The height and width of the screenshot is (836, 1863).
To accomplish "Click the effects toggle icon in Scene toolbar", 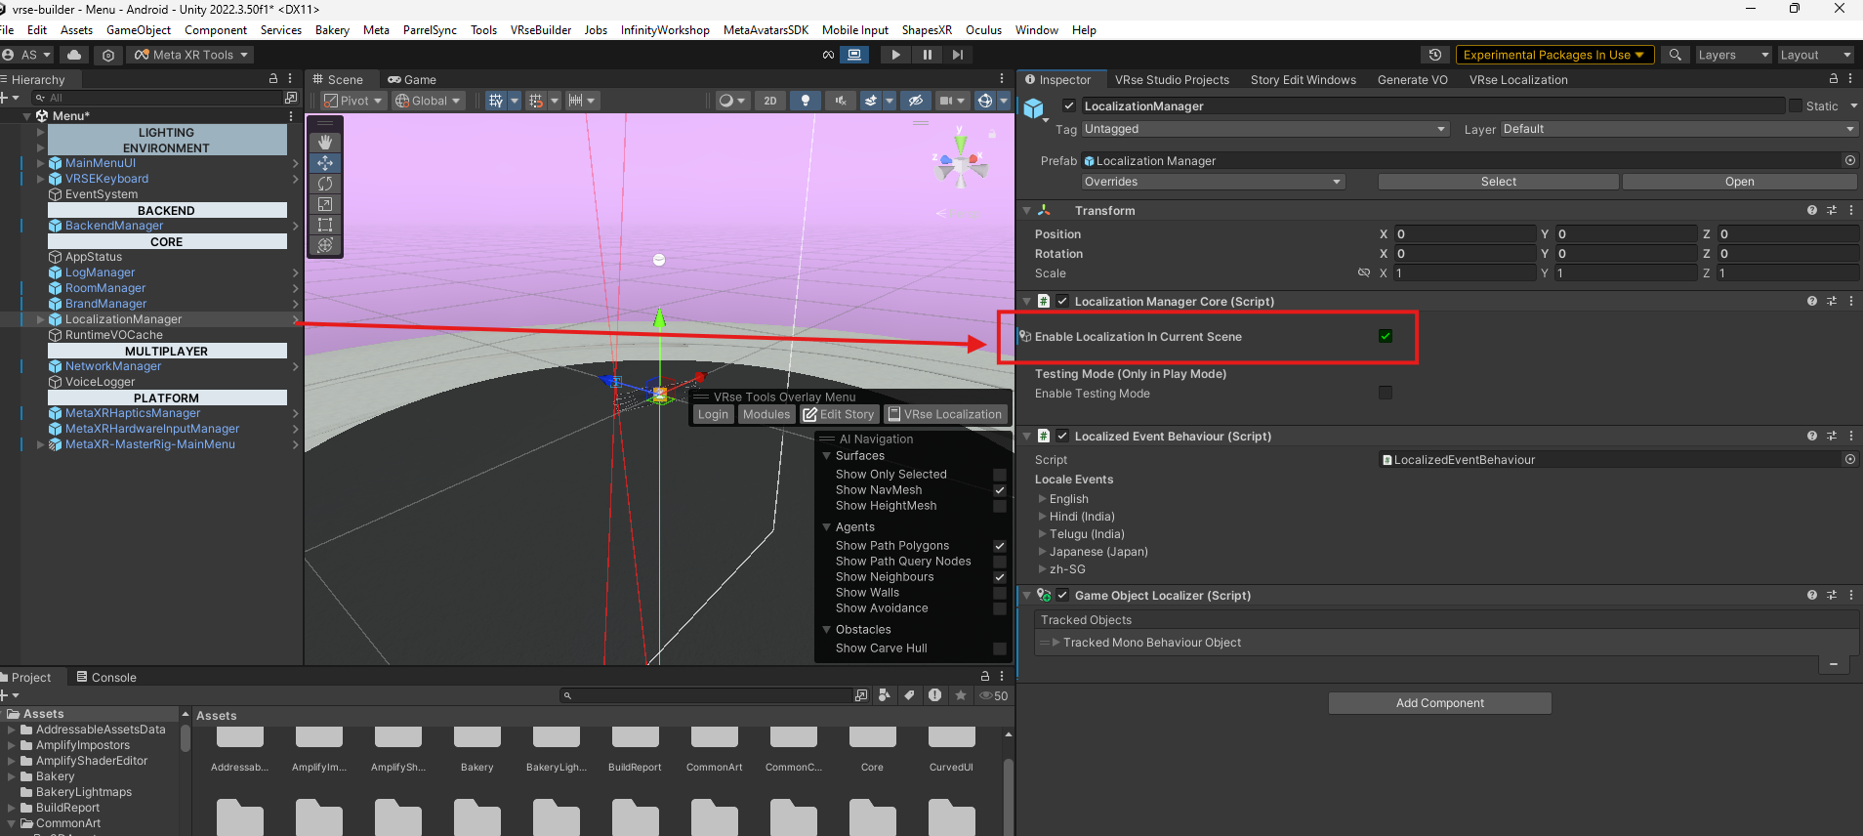I will [x=871, y=101].
